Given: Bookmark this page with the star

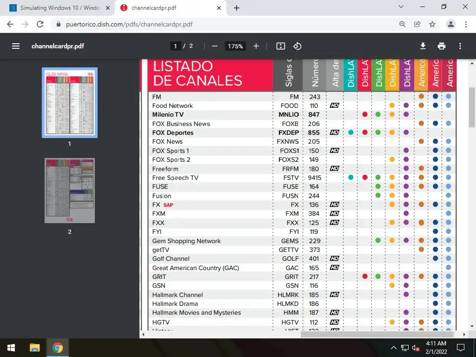Looking at the screenshot, I should click(432, 24).
